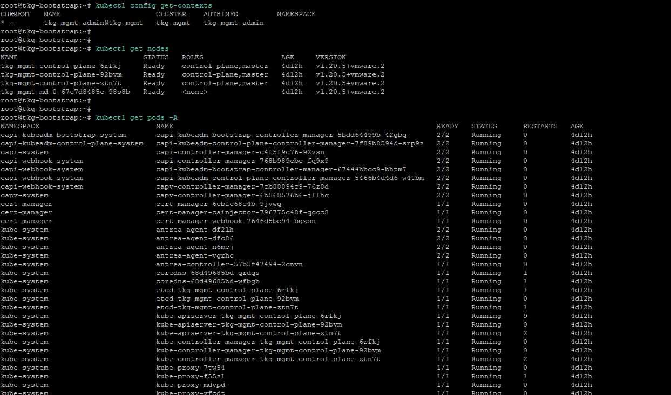Select pod kube-controller-manager-tkg-mgmt-control-plane-6rfkj

(268, 342)
